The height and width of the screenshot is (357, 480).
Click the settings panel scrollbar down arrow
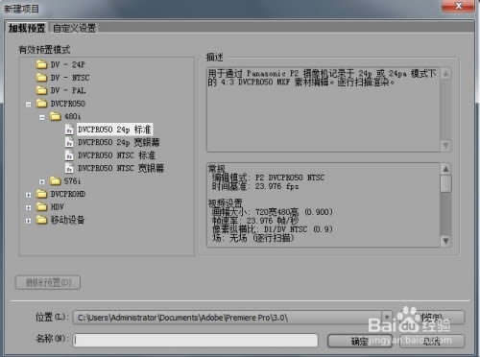point(445,241)
